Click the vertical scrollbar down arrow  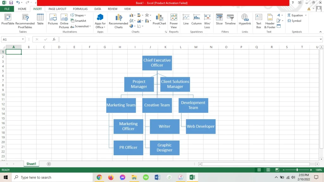(x=321, y=159)
